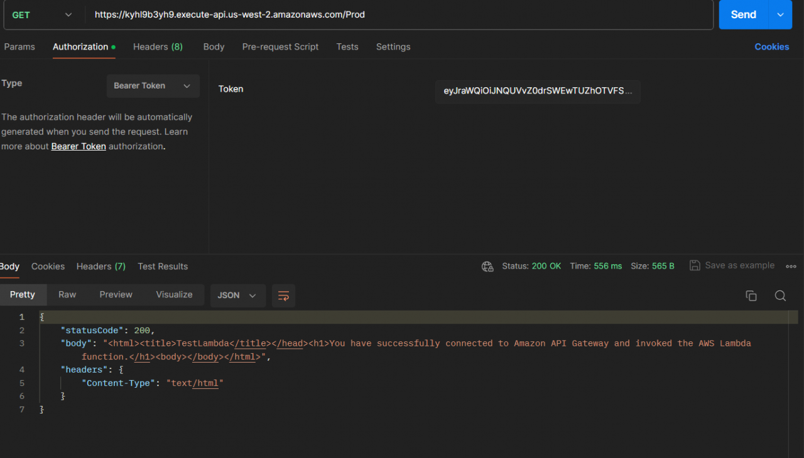Click the Token value input field
The width and height of the screenshot is (804, 458).
coord(537,91)
